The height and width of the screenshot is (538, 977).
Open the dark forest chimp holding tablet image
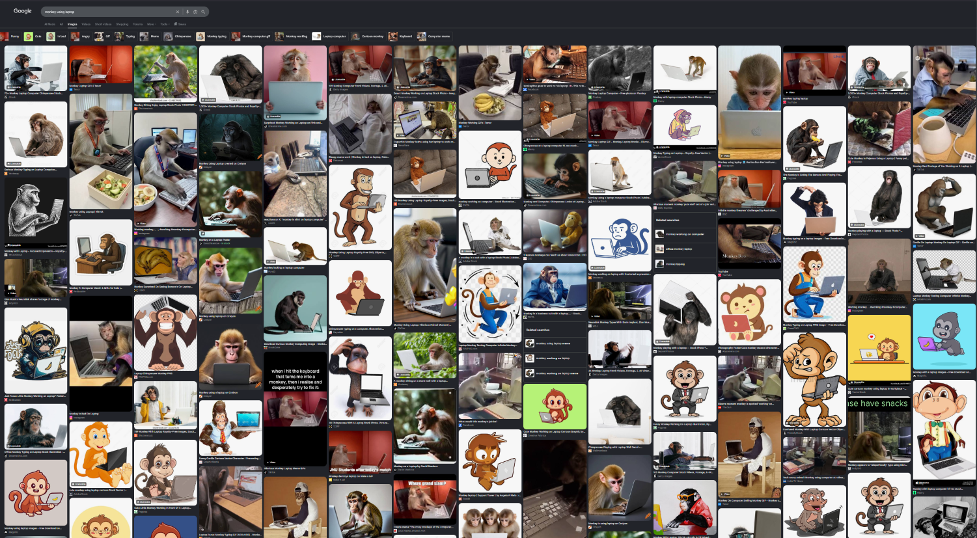[230, 137]
